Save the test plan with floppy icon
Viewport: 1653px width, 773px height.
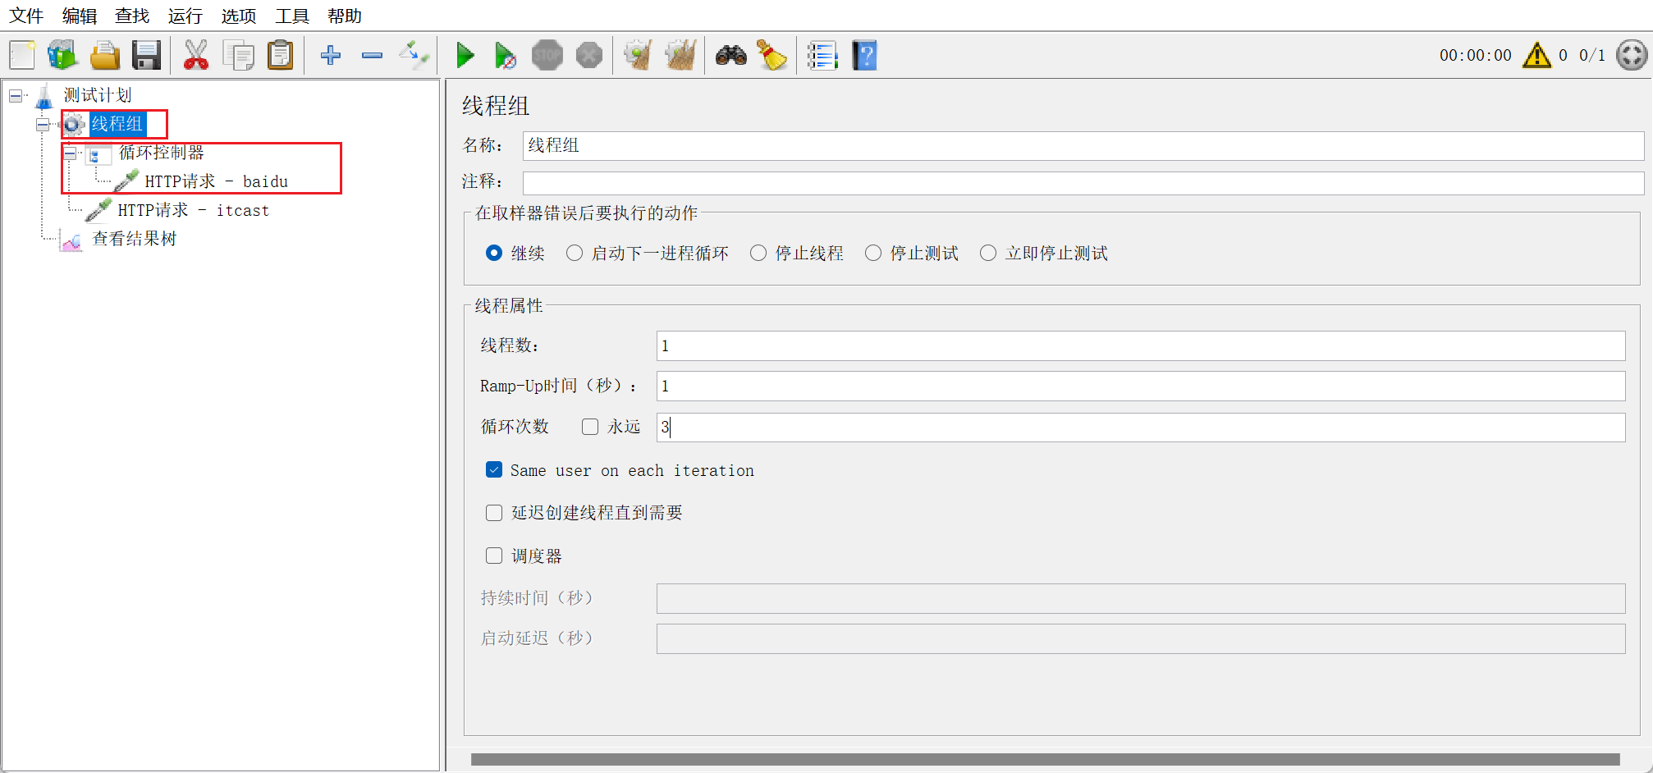[147, 55]
